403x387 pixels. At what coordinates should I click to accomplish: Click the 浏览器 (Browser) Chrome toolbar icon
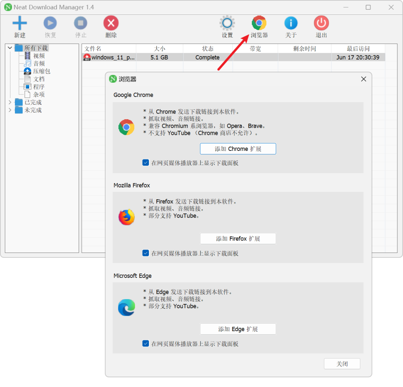click(x=259, y=23)
